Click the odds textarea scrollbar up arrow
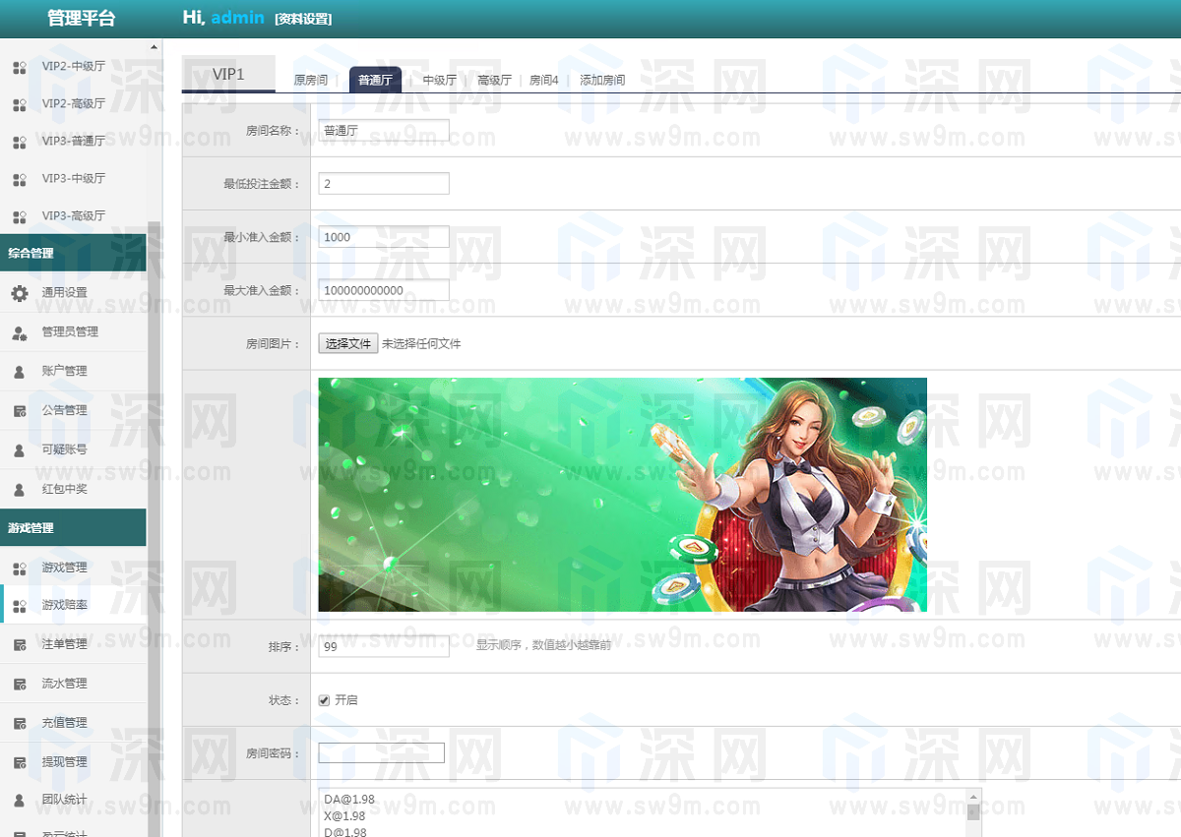This screenshot has height=837, width=1181. [973, 796]
